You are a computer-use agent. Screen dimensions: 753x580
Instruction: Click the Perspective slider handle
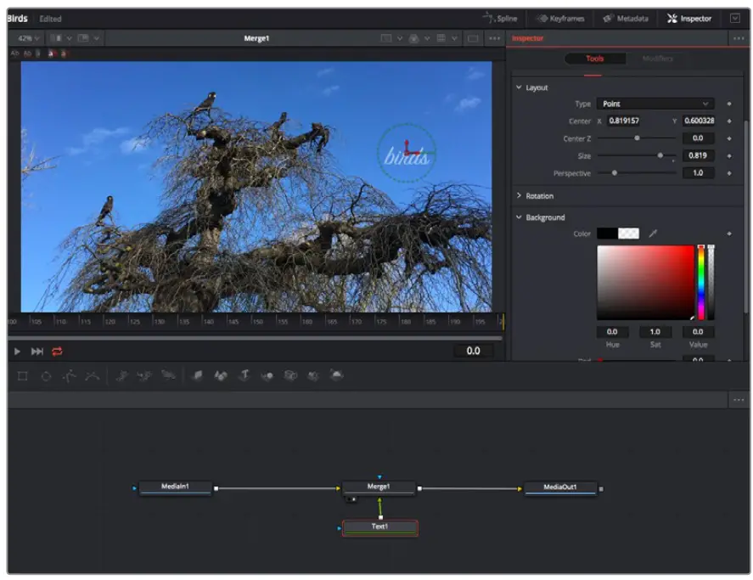615,173
